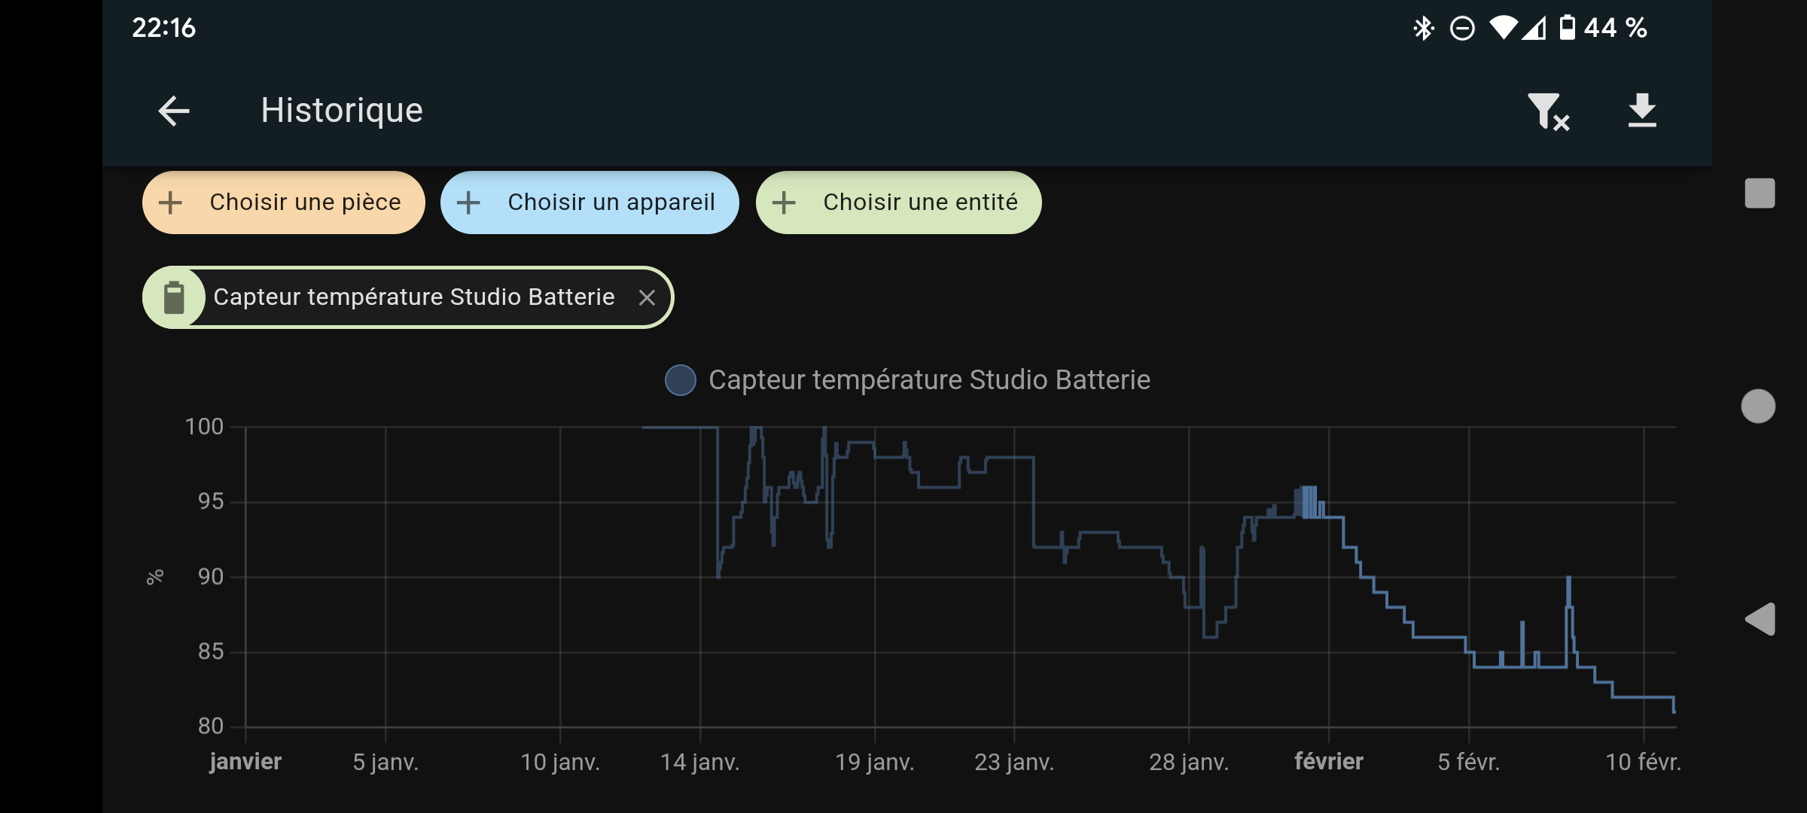Click plus icon on entité chip

784,202
